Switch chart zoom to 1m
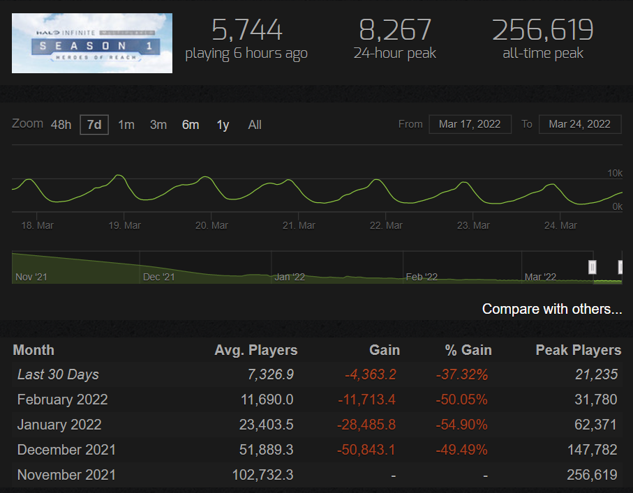633x493 pixels. pyautogui.click(x=126, y=125)
